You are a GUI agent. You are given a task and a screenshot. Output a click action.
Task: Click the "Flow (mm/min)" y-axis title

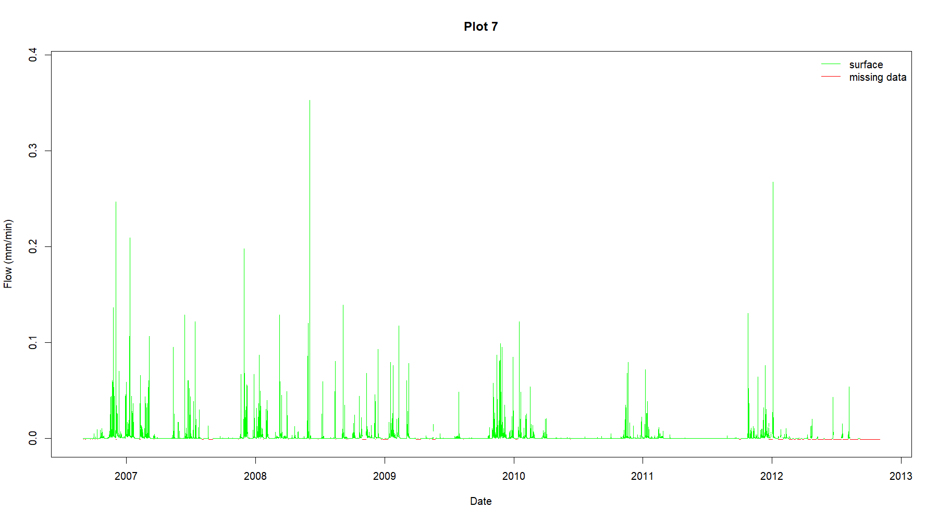[8, 254]
